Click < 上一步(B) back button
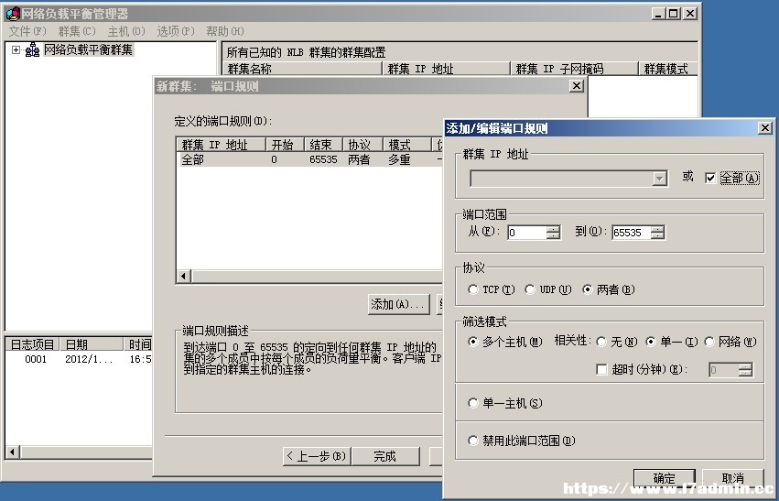The width and height of the screenshot is (779, 501). tap(317, 456)
